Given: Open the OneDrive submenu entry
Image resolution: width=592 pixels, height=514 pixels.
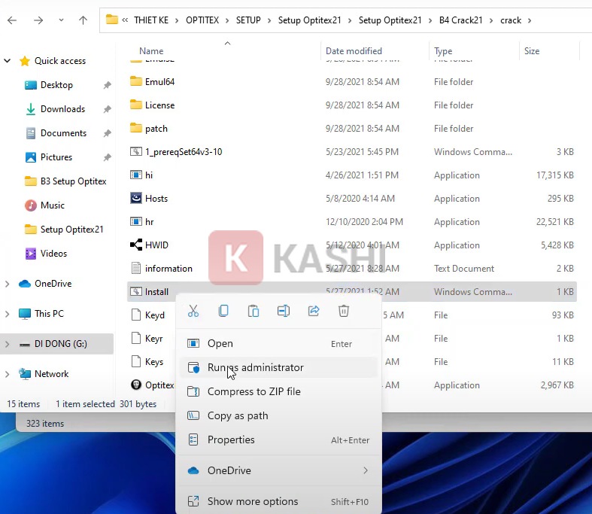Looking at the screenshot, I should click(278, 470).
